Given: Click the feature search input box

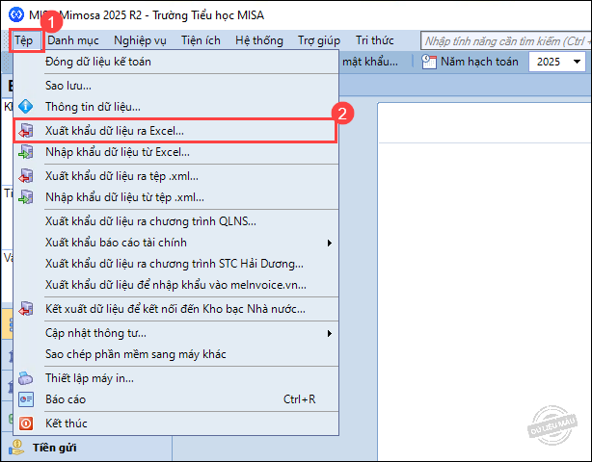Looking at the screenshot, I should pos(506,40).
